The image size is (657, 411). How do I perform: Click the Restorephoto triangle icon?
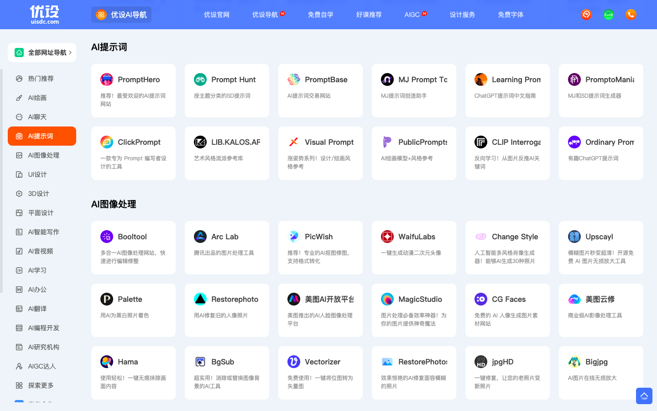(x=200, y=299)
